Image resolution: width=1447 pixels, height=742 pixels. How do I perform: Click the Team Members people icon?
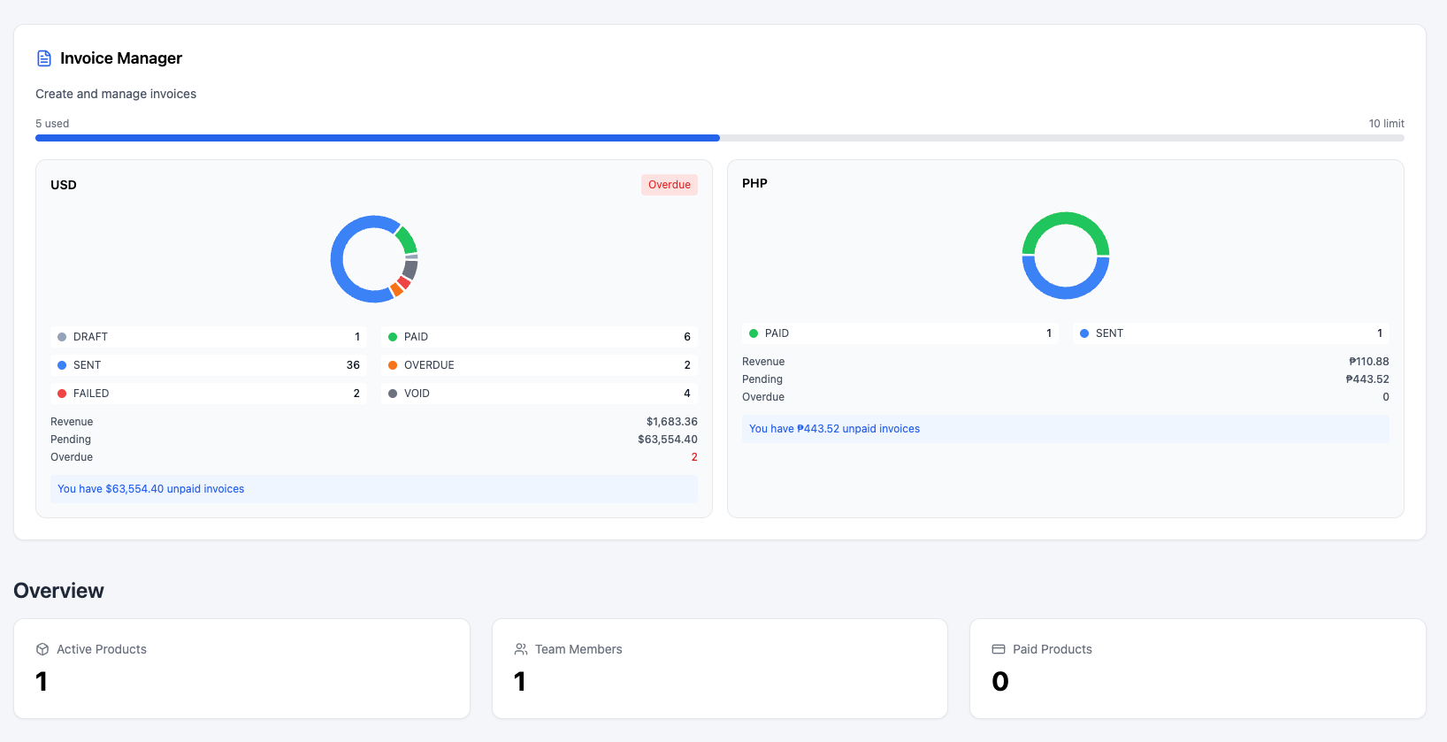point(521,649)
